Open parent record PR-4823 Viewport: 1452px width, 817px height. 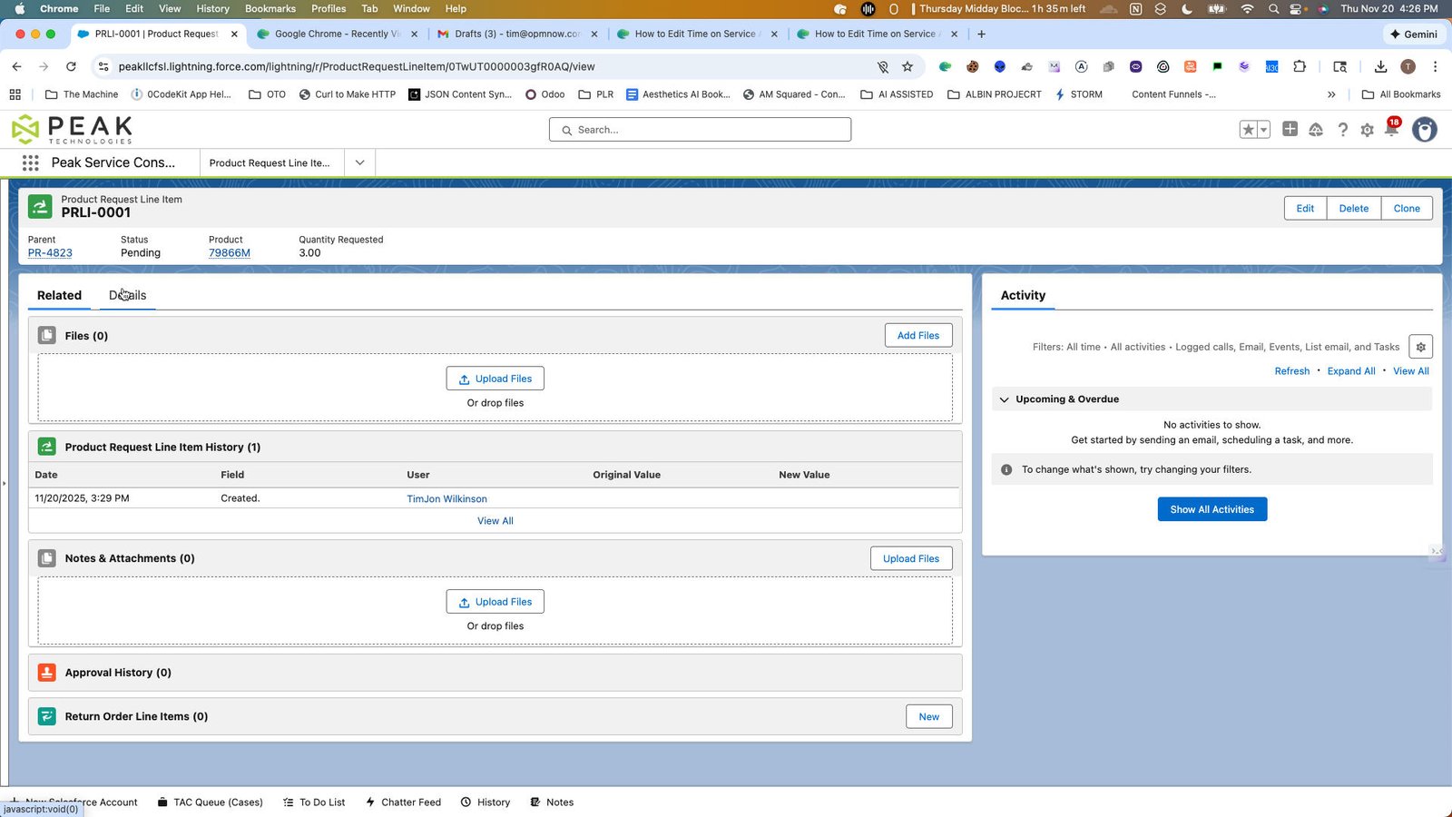50,253
